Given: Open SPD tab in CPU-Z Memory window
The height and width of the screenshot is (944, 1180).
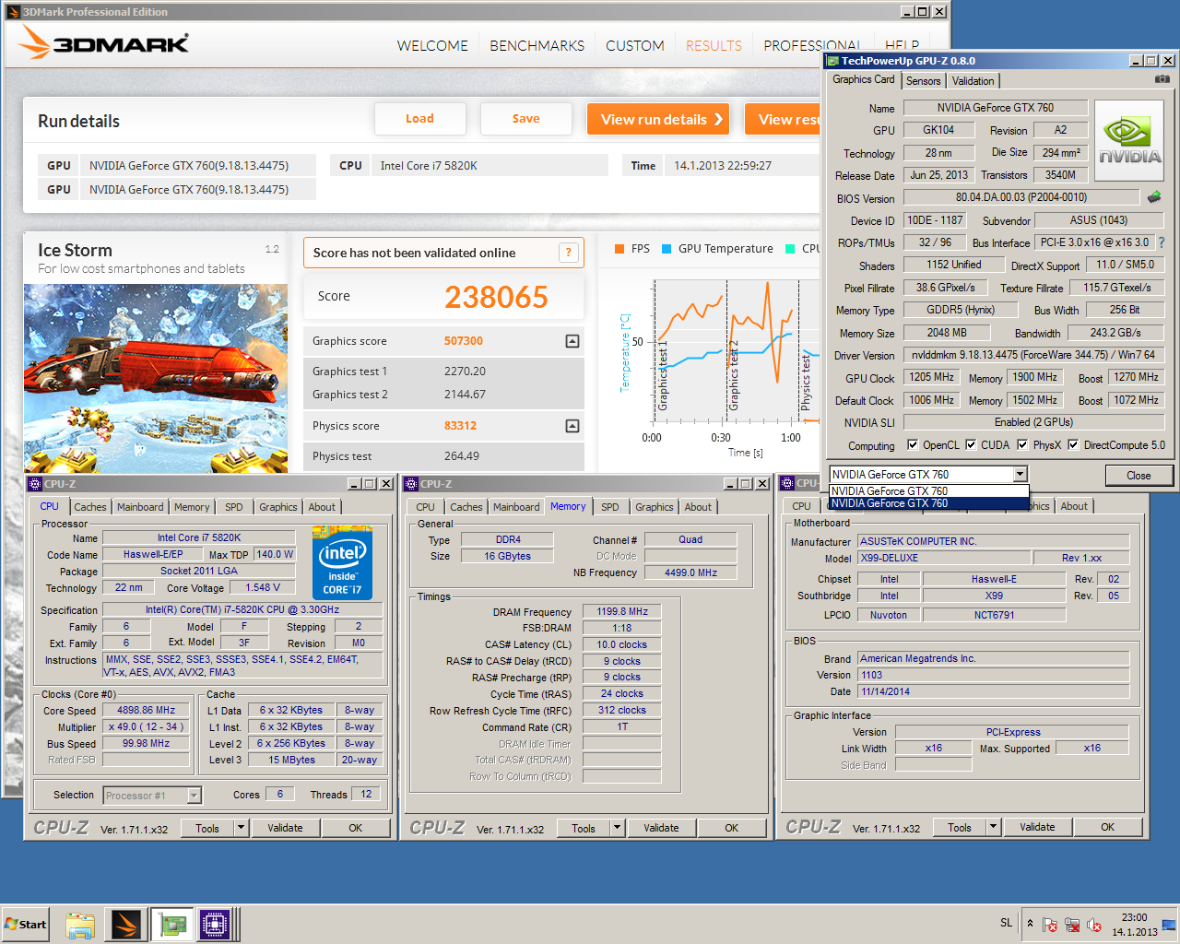Looking at the screenshot, I should 610,507.
